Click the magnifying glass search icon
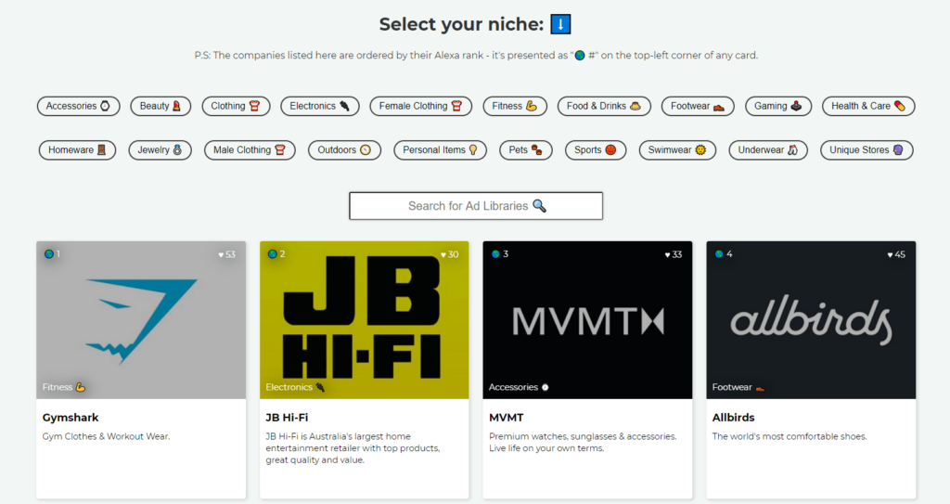The width and height of the screenshot is (950, 504). 539,206
